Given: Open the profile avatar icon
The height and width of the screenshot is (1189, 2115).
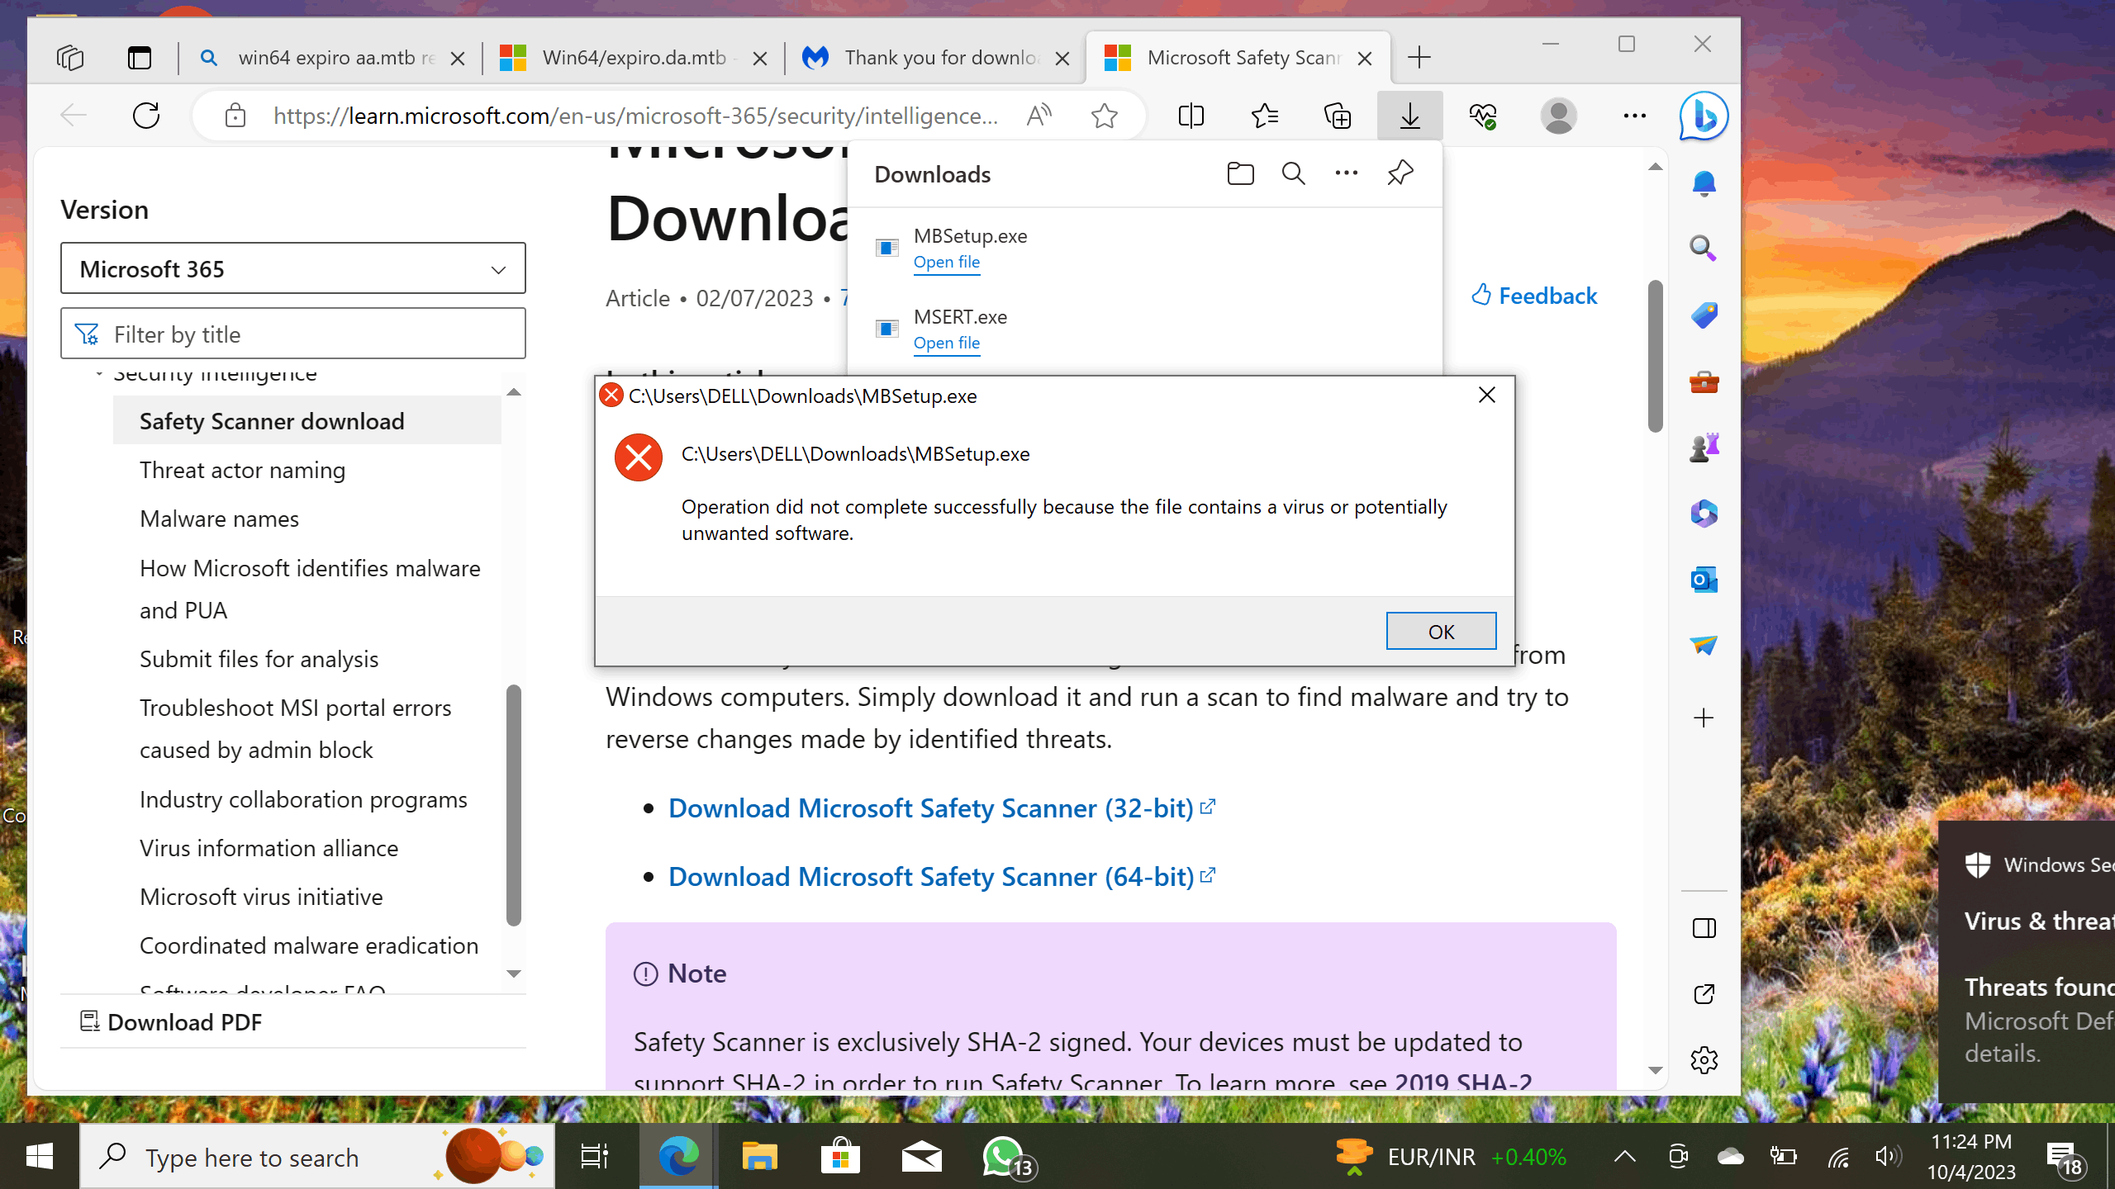Looking at the screenshot, I should pos(1559,116).
